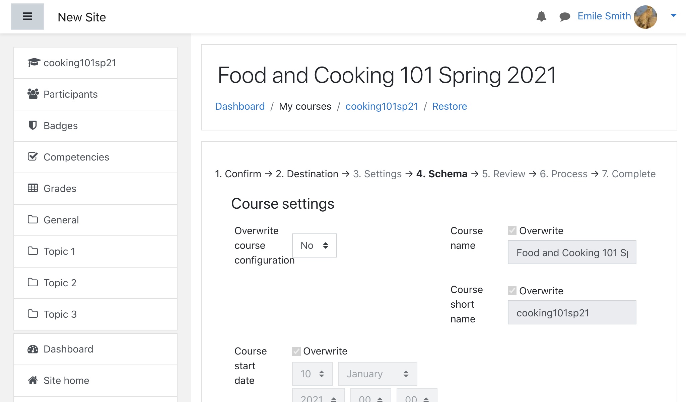
Task: Click the graduation cap course icon
Action: 33,63
